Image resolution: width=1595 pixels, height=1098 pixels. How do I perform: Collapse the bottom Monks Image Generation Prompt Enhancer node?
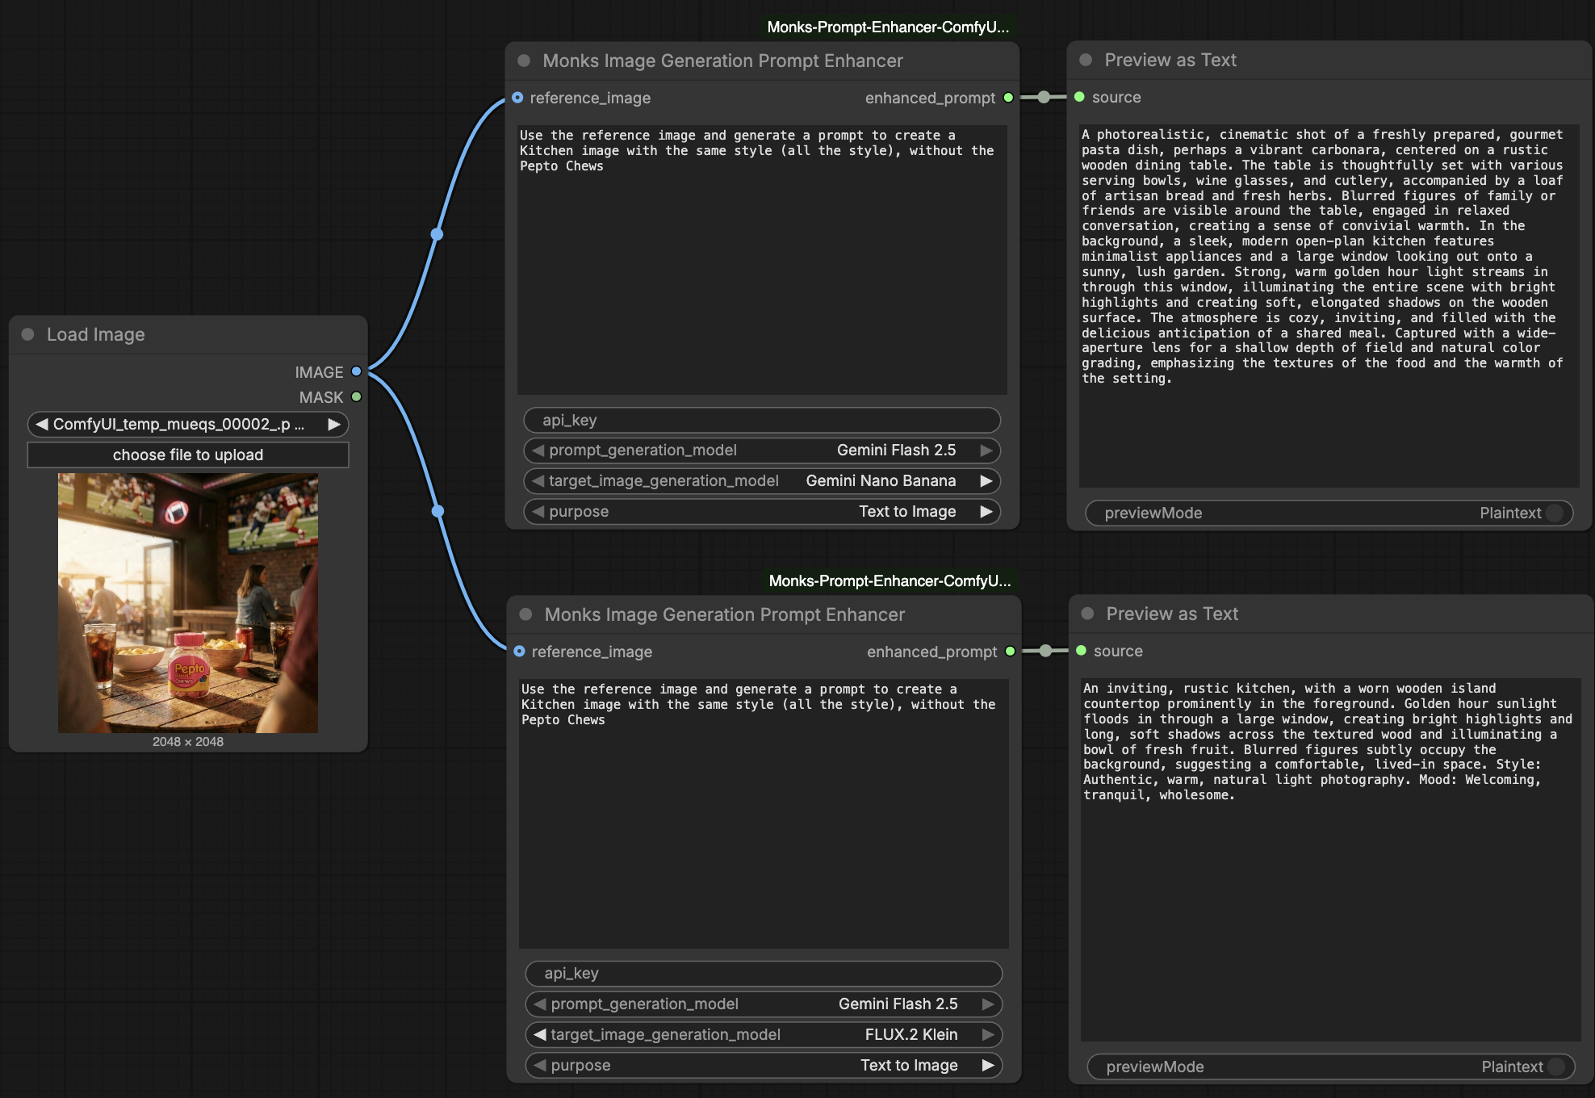525,614
